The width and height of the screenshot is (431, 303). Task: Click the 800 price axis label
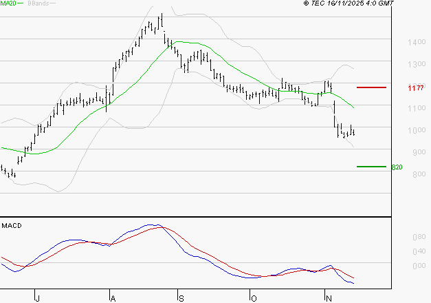point(419,174)
